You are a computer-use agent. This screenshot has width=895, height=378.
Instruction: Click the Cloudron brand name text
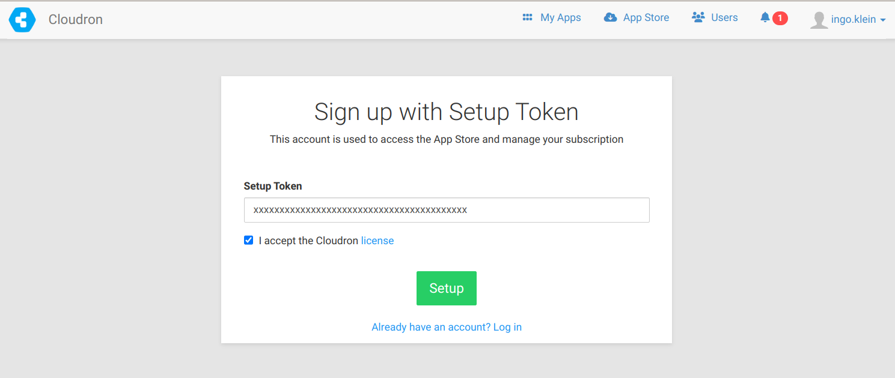(x=76, y=19)
